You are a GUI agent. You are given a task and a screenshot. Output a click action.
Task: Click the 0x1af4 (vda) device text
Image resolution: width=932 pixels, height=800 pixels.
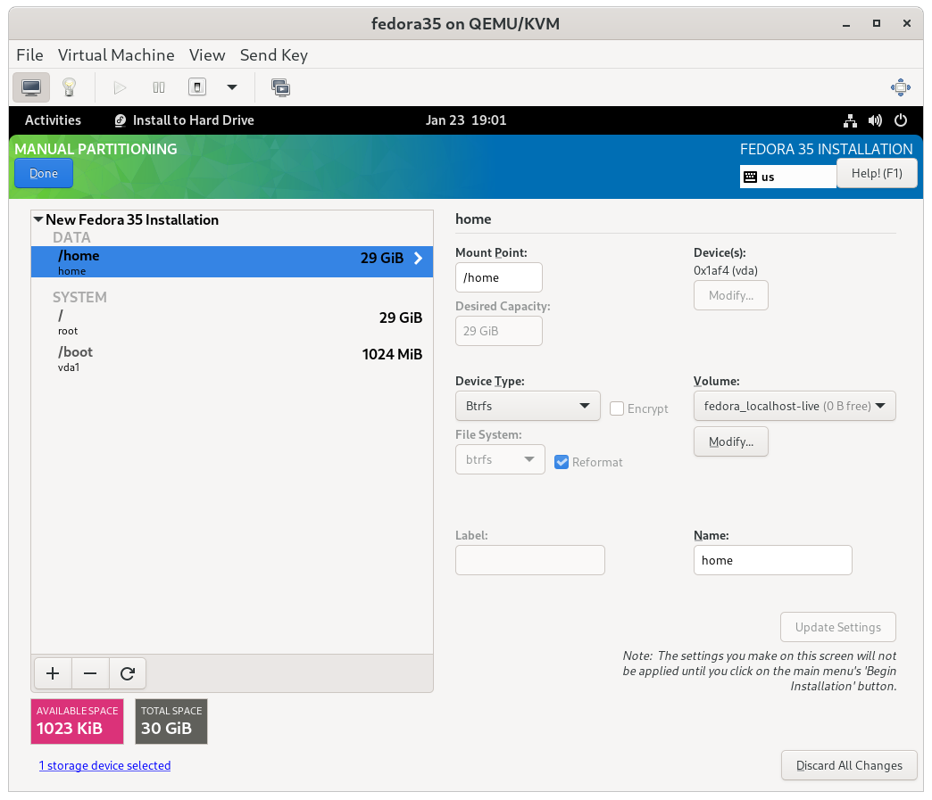click(726, 270)
